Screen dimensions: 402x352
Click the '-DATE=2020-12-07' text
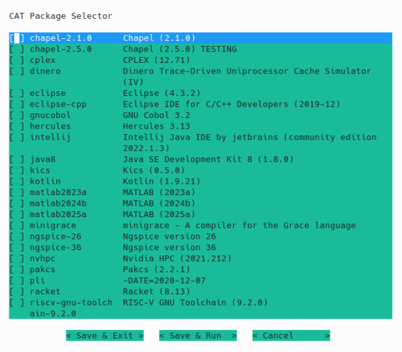pos(164,281)
